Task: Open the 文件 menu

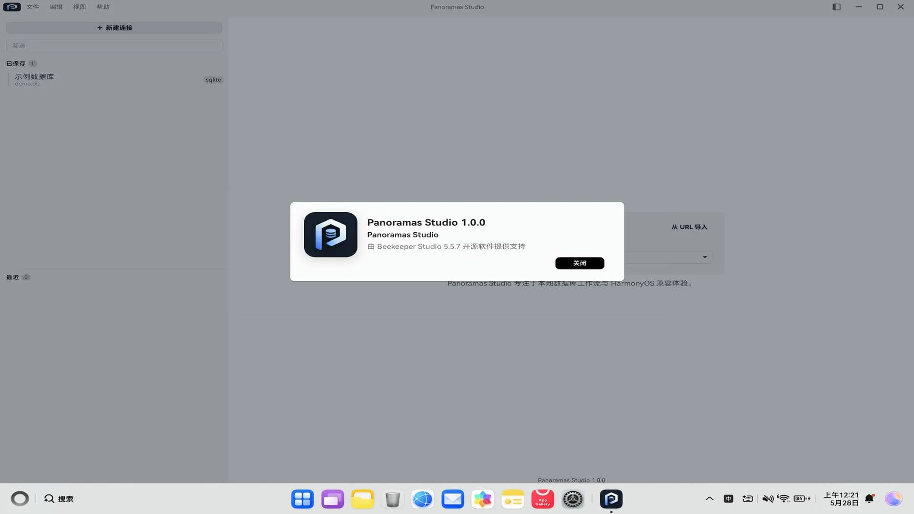Action: coord(33,7)
